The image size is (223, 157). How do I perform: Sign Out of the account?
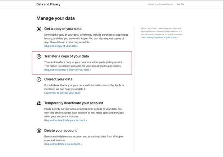click(x=180, y=4)
